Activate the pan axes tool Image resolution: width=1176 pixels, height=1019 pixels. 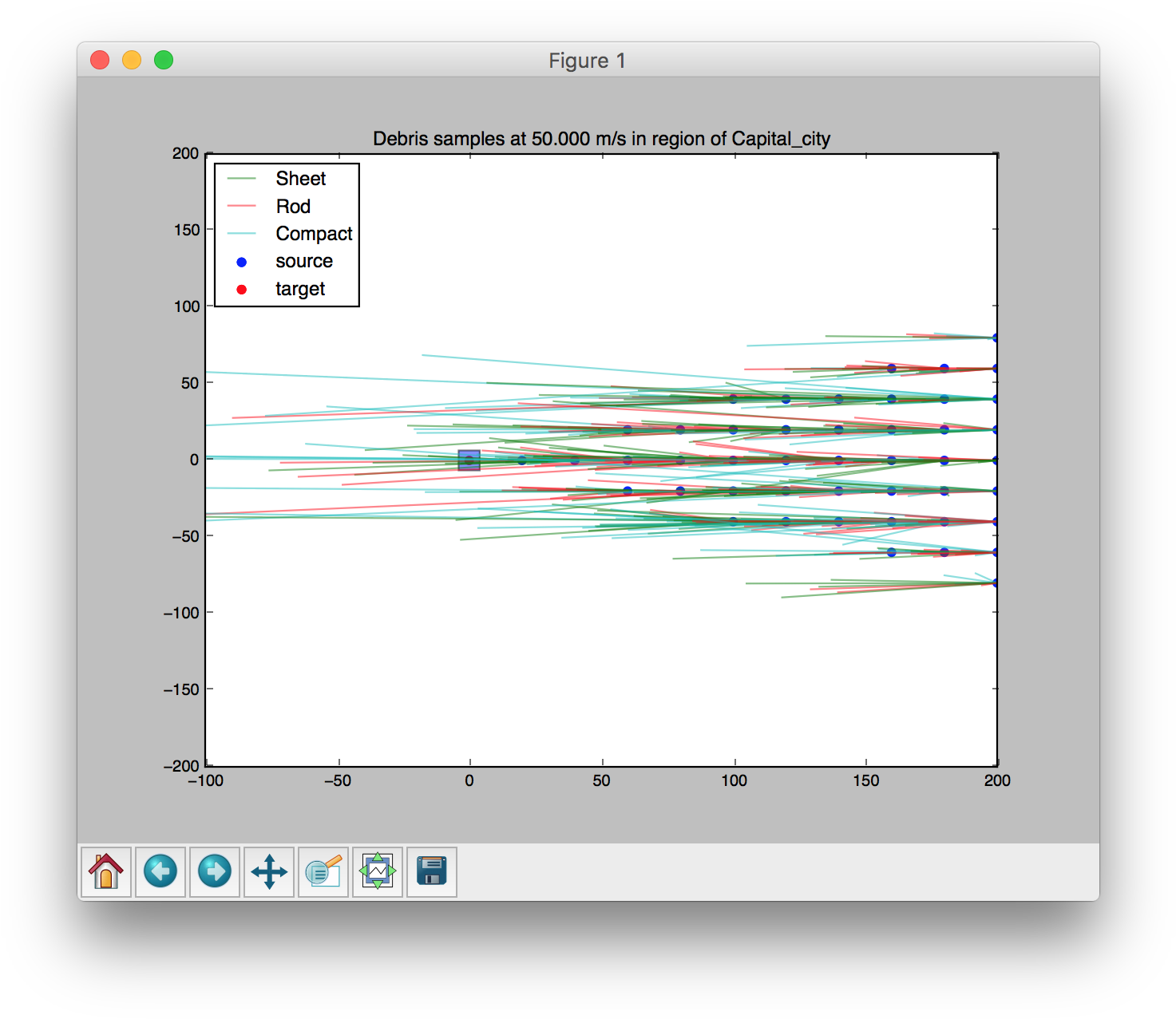269,871
